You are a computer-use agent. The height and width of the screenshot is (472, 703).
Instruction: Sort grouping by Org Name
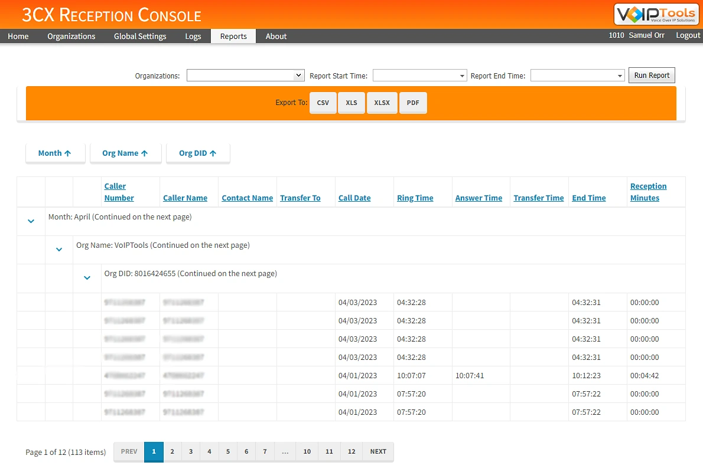click(125, 153)
